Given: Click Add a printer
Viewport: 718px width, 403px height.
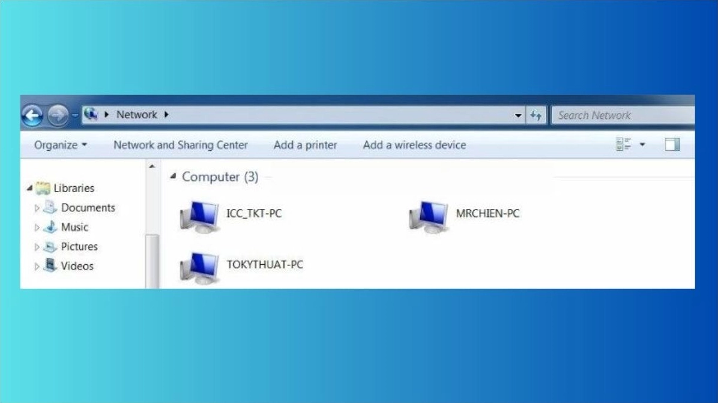Looking at the screenshot, I should pos(305,145).
